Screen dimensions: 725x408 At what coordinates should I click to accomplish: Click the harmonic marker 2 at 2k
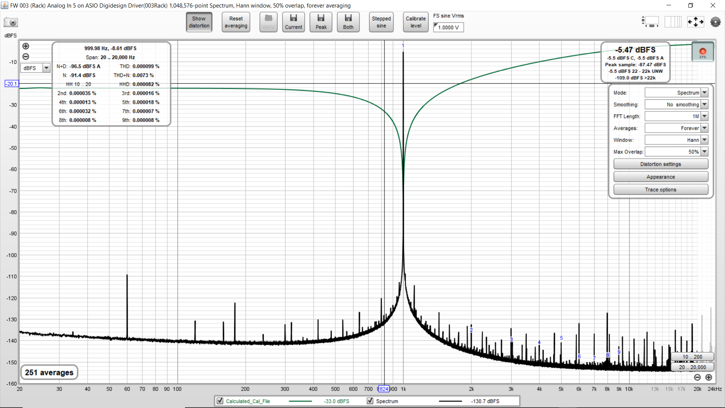pos(471,330)
